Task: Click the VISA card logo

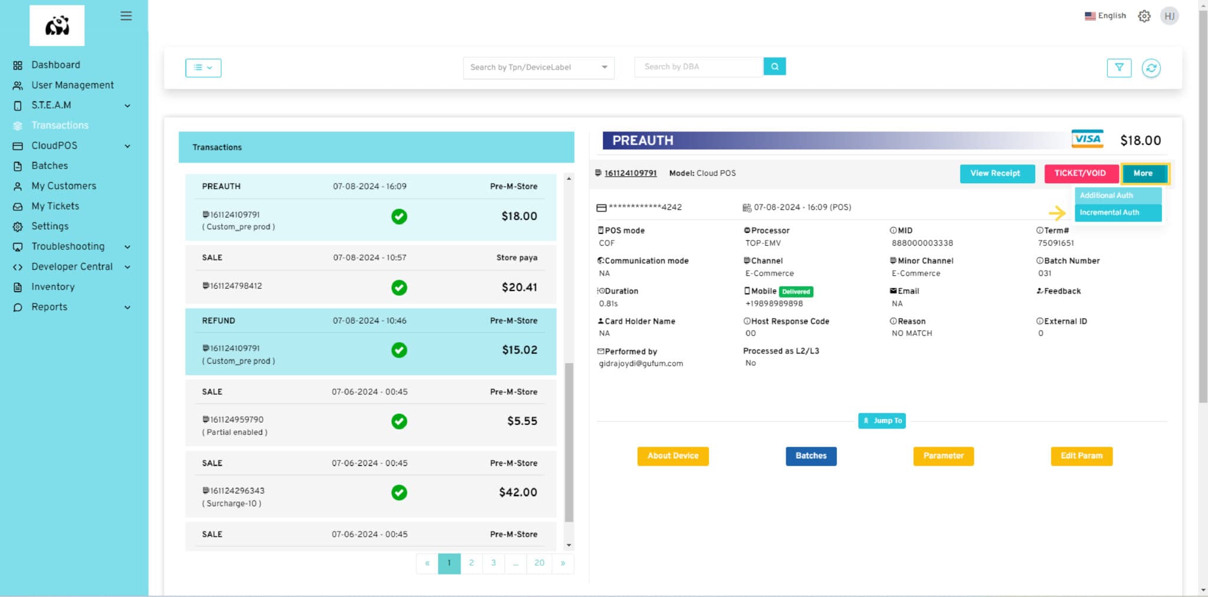Action: tap(1087, 139)
